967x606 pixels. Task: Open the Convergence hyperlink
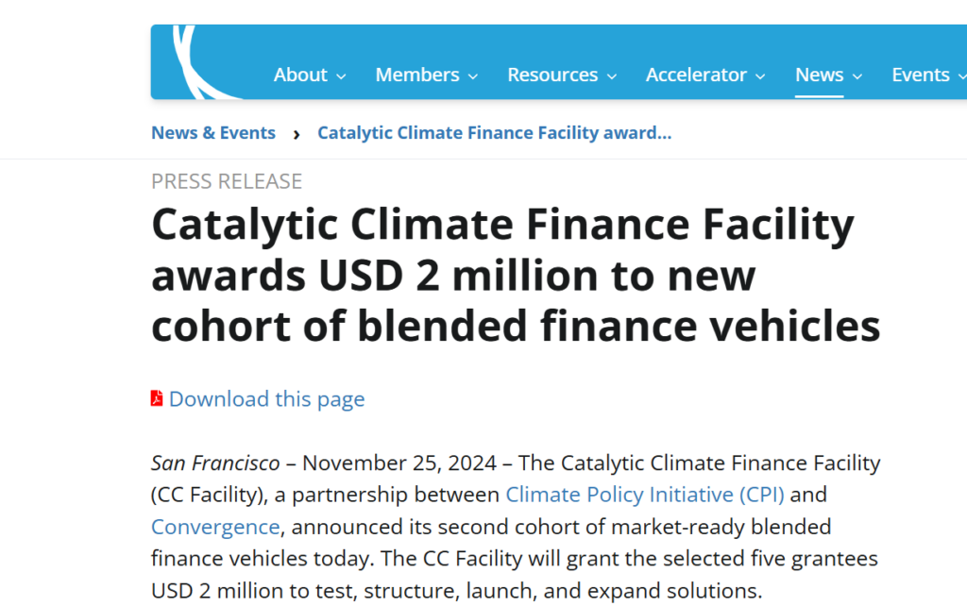(x=215, y=527)
